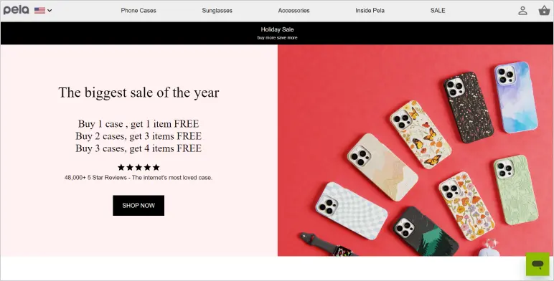Open the user account icon
The width and height of the screenshot is (554, 281).
[522, 11]
